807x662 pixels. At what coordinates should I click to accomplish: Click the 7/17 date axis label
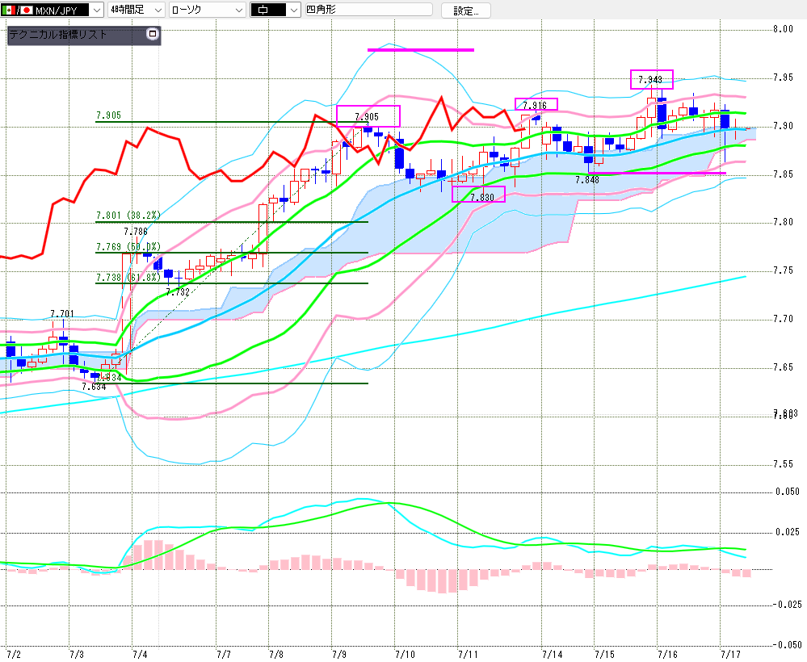pyautogui.click(x=730, y=655)
